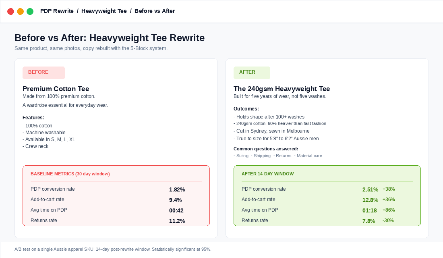Click the +86% time on PDP change
443x258 pixels.
(389, 210)
